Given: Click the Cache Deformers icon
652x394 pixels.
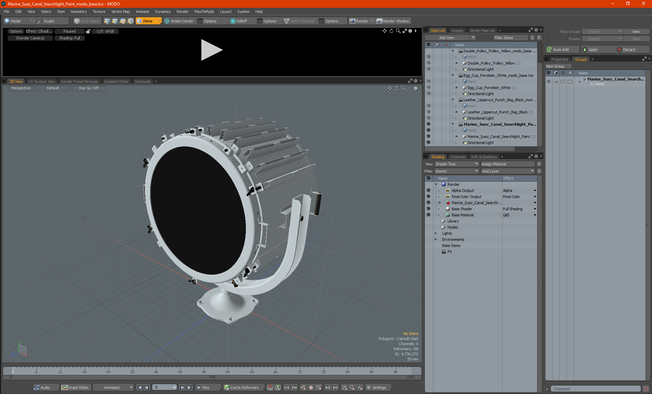Looking at the screenshot, I should pos(227,388).
